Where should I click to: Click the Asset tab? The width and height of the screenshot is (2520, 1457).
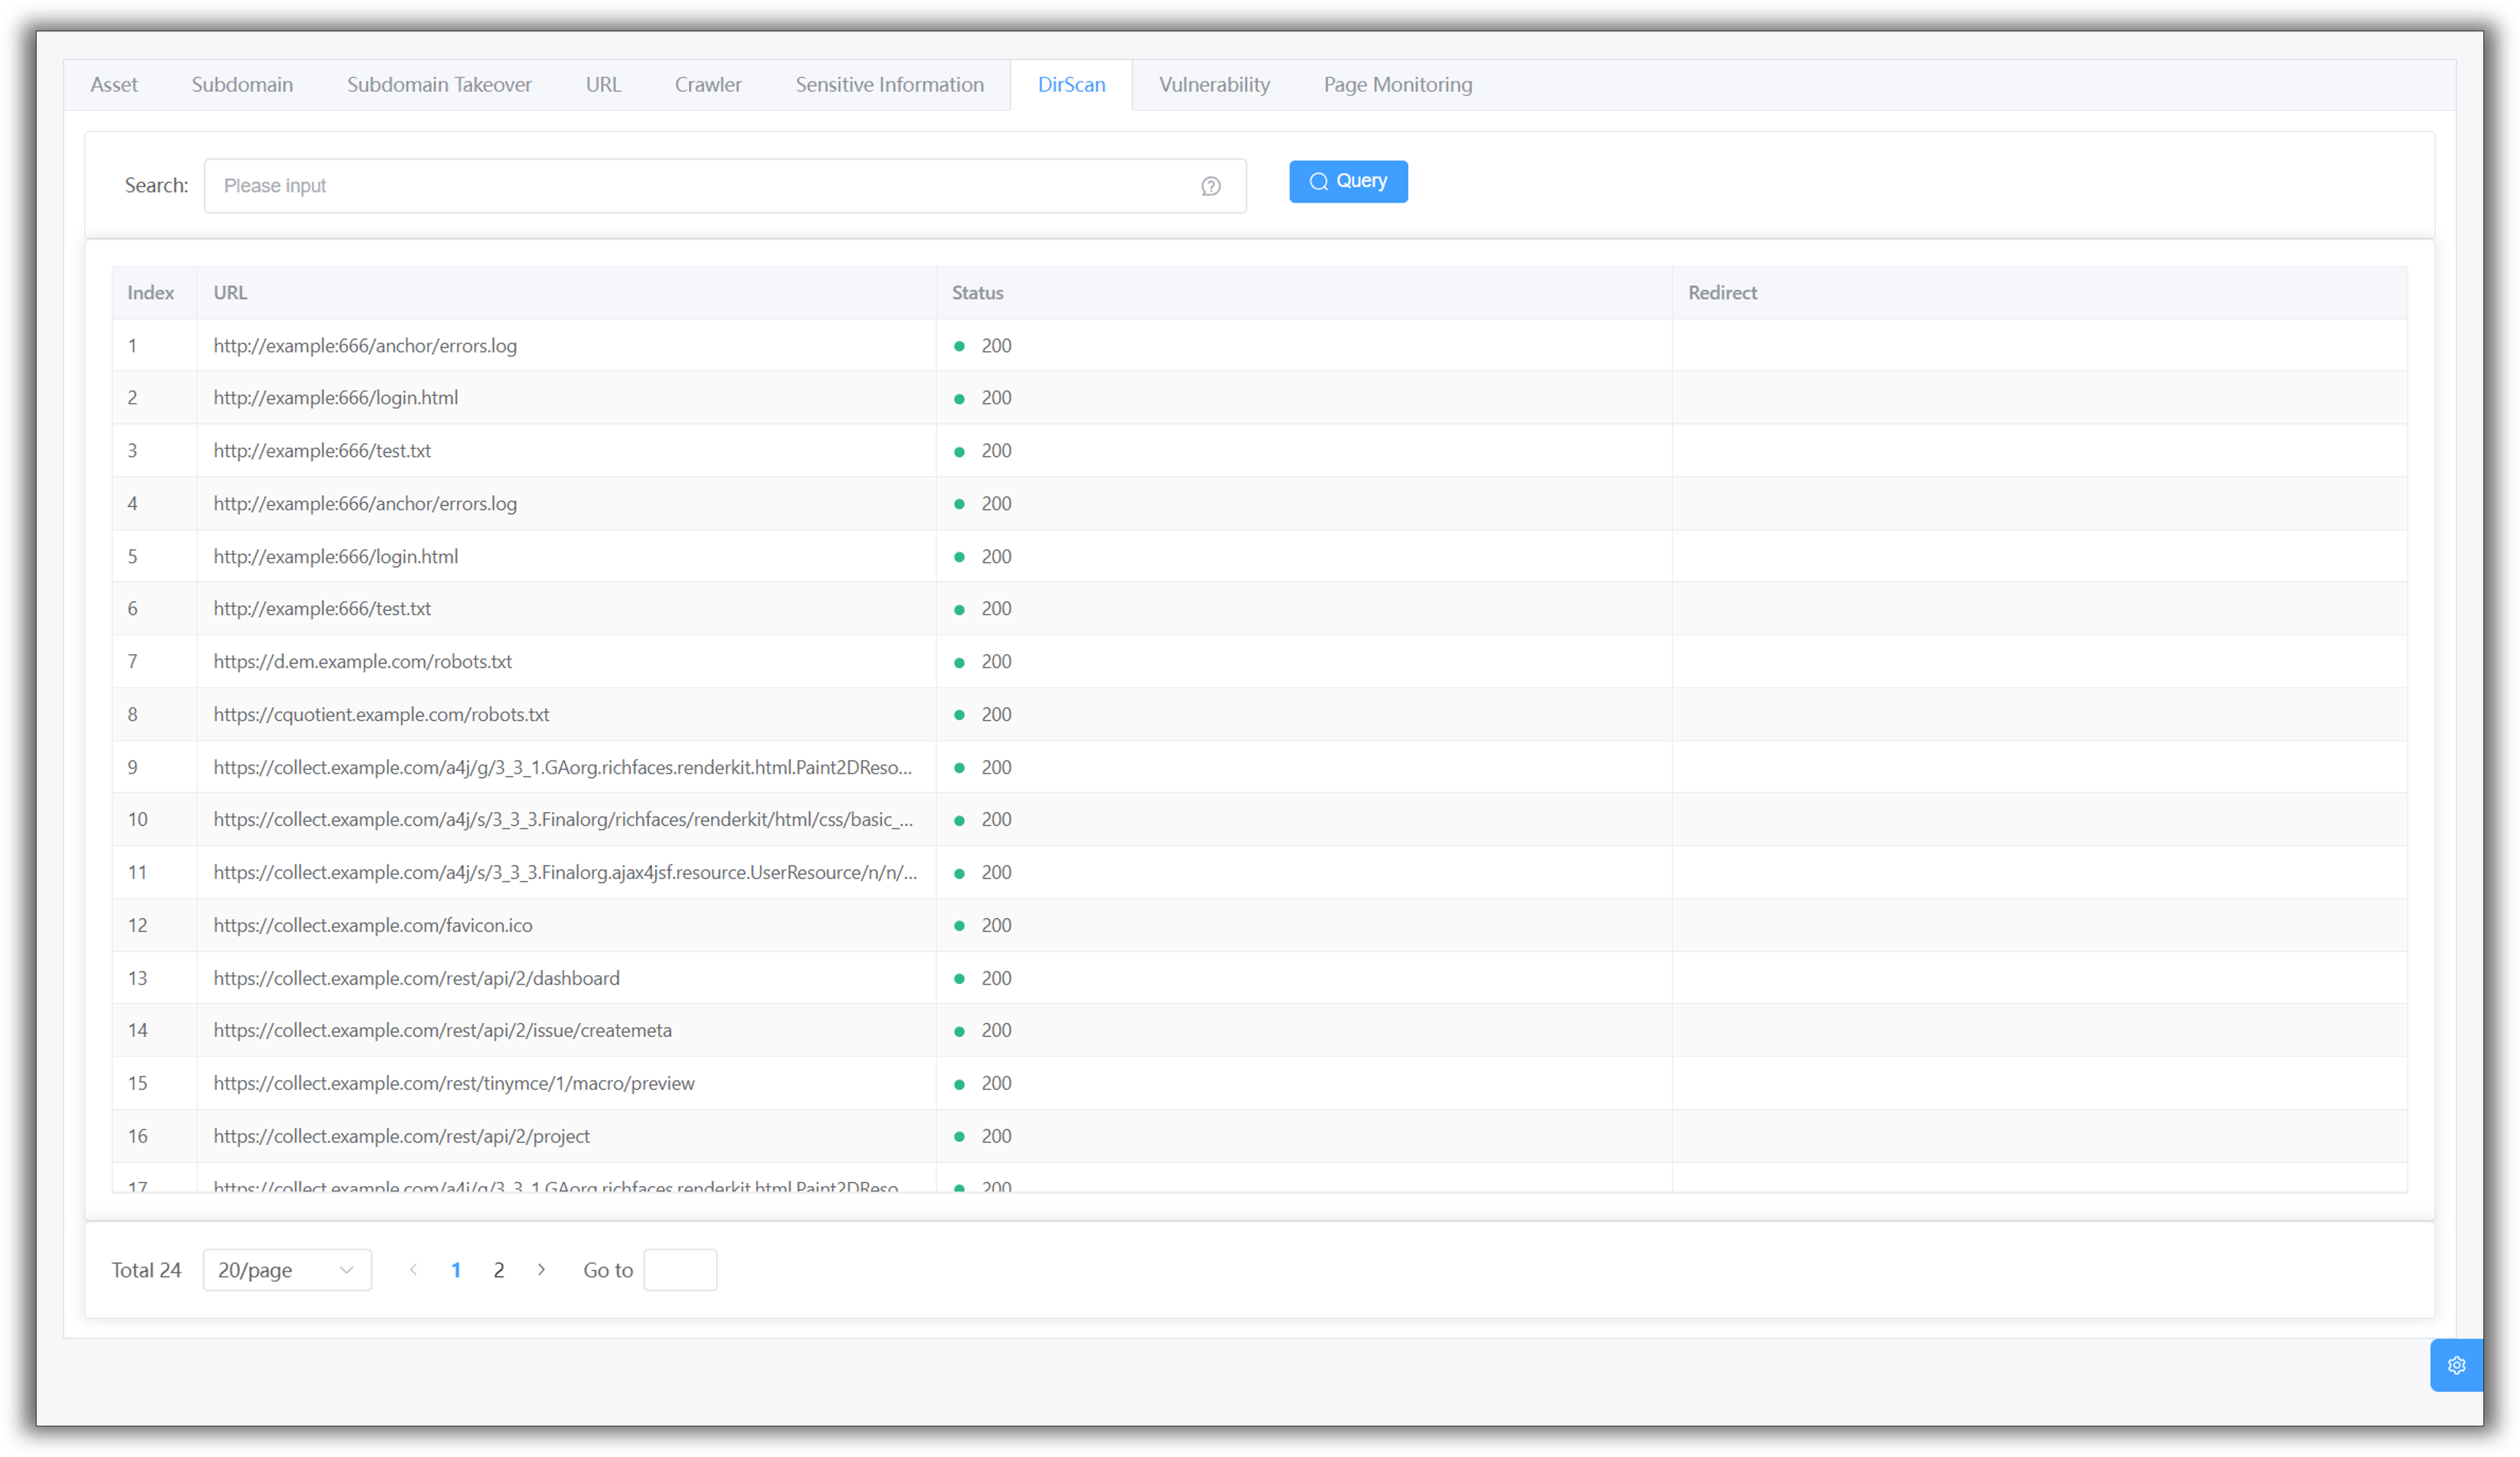coord(114,85)
